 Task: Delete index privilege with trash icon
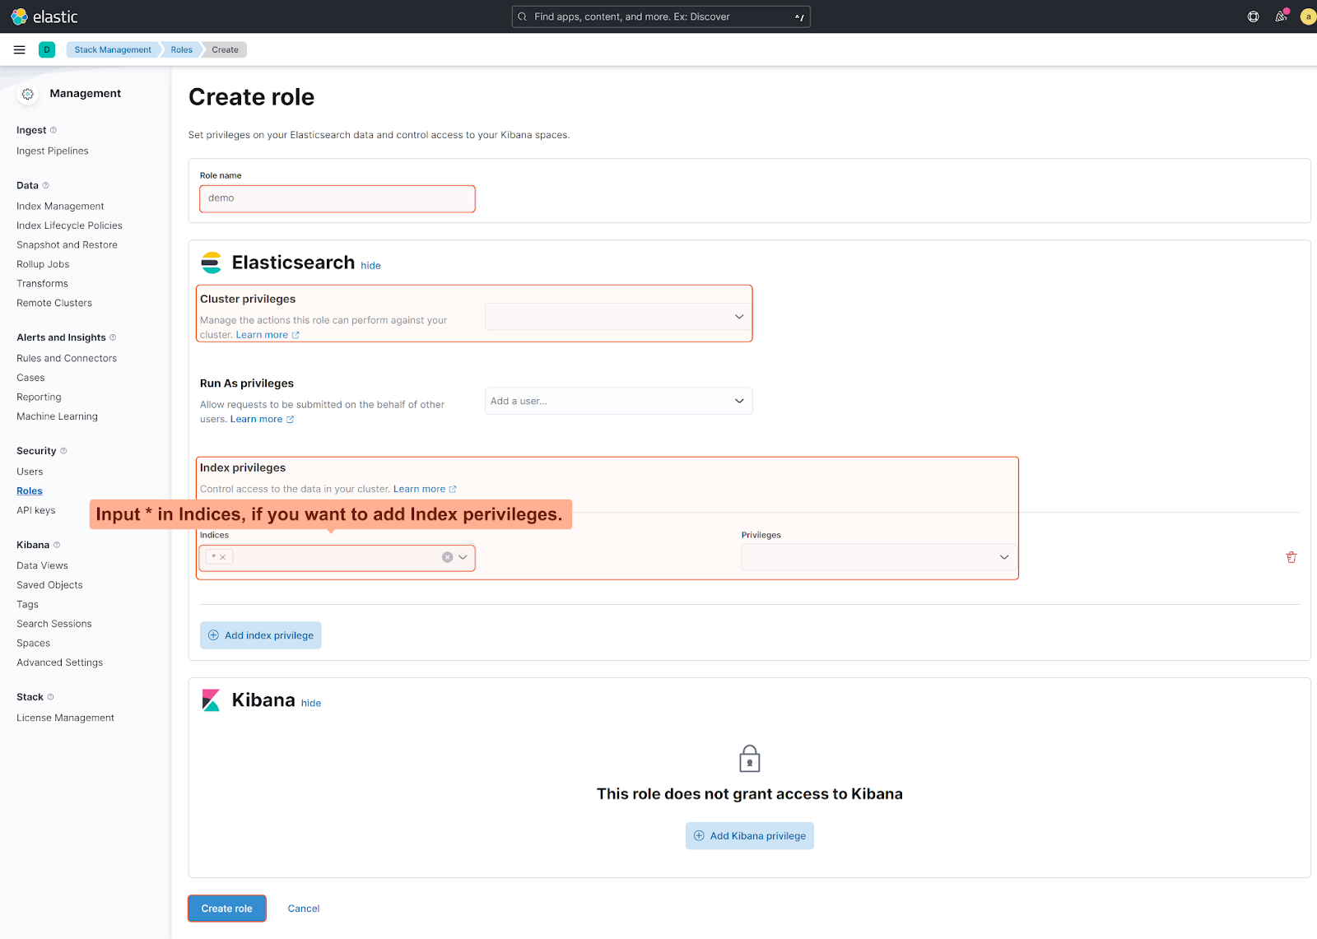pos(1291,557)
